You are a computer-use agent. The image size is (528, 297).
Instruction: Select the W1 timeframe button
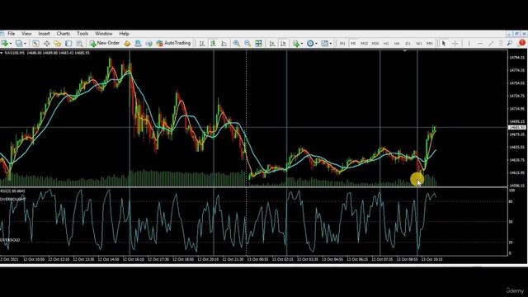tap(419, 44)
